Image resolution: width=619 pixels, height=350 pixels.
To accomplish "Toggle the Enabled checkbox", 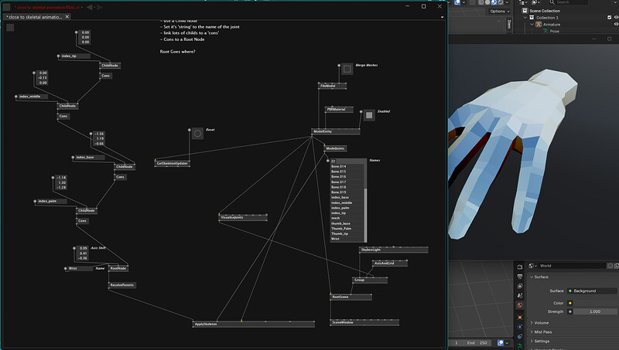I will pos(369,115).
